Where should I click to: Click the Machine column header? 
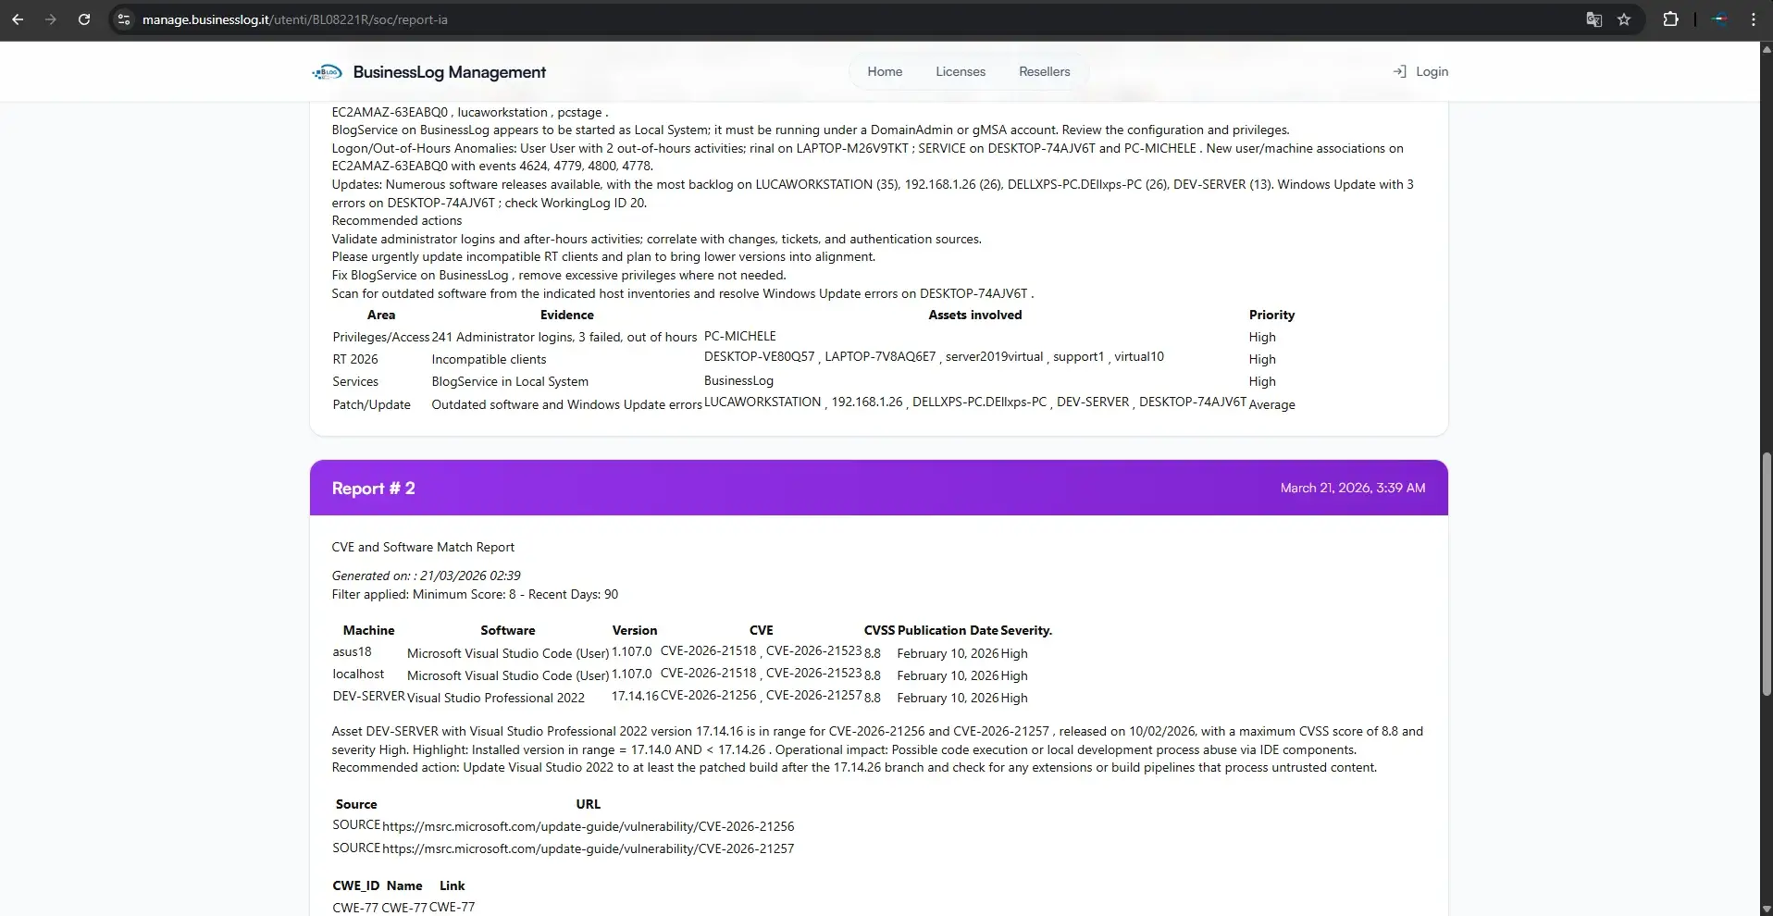point(368,630)
